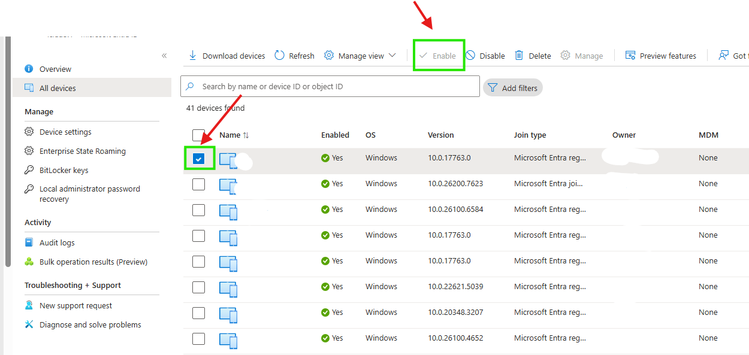The width and height of the screenshot is (749, 355).
Task: Click the Preview features icon
Action: pyautogui.click(x=630, y=56)
